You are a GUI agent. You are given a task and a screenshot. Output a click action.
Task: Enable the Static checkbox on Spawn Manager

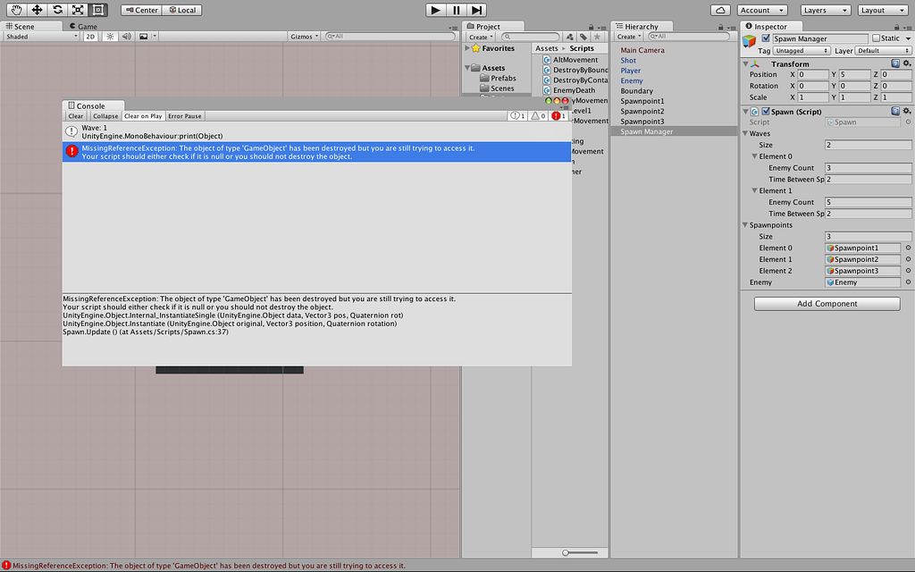coord(875,38)
